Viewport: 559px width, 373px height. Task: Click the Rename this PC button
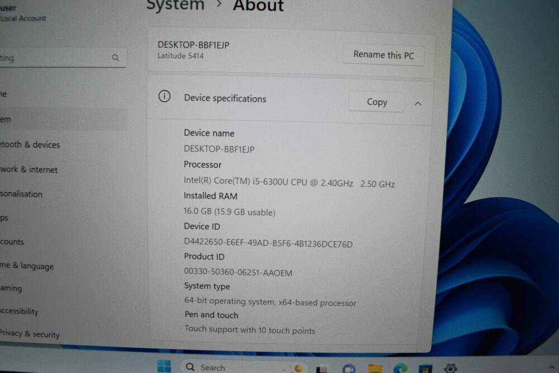383,55
